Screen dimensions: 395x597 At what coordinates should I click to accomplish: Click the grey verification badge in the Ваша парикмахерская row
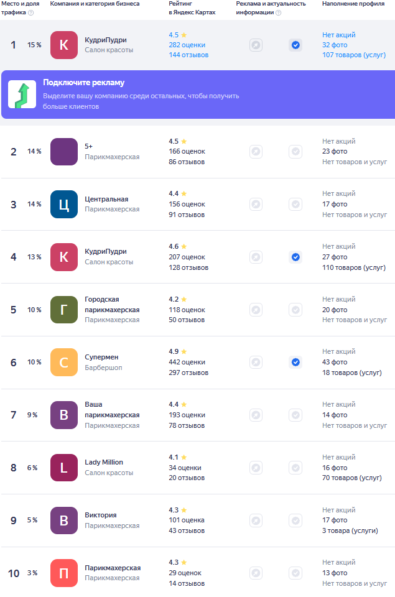(295, 415)
